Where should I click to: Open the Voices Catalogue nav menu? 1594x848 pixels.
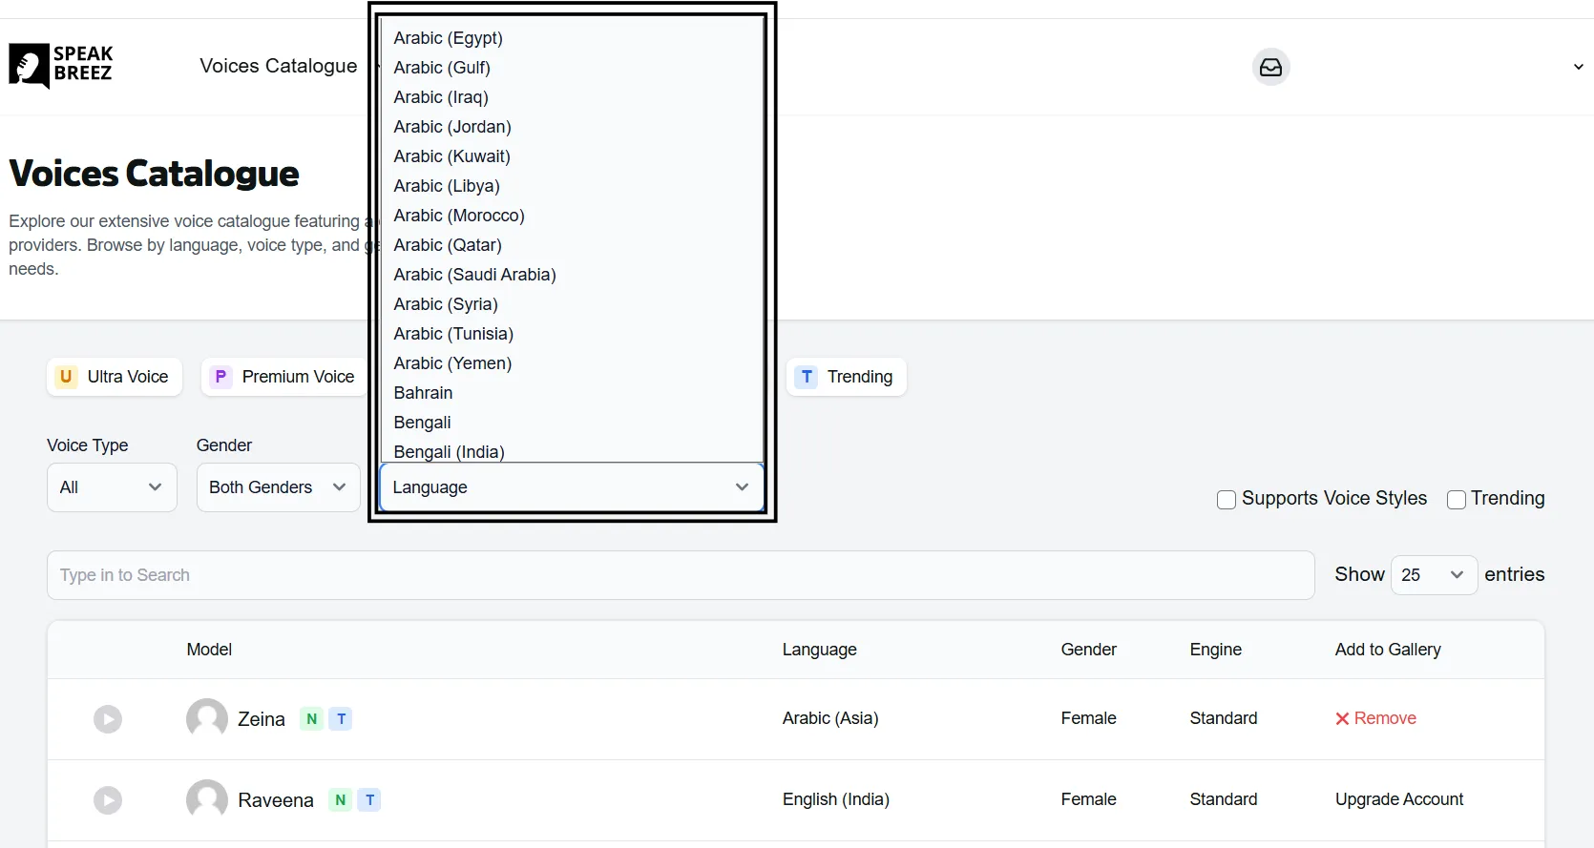(x=278, y=66)
